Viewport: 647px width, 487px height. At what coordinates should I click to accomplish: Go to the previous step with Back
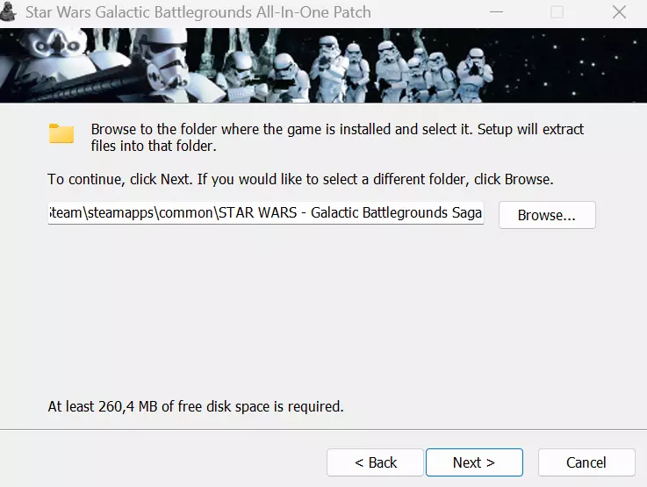[376, 462]
